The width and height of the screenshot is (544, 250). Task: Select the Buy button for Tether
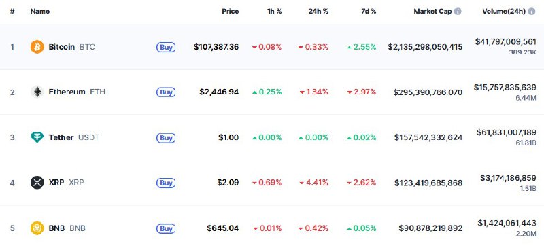pos(166,138)
